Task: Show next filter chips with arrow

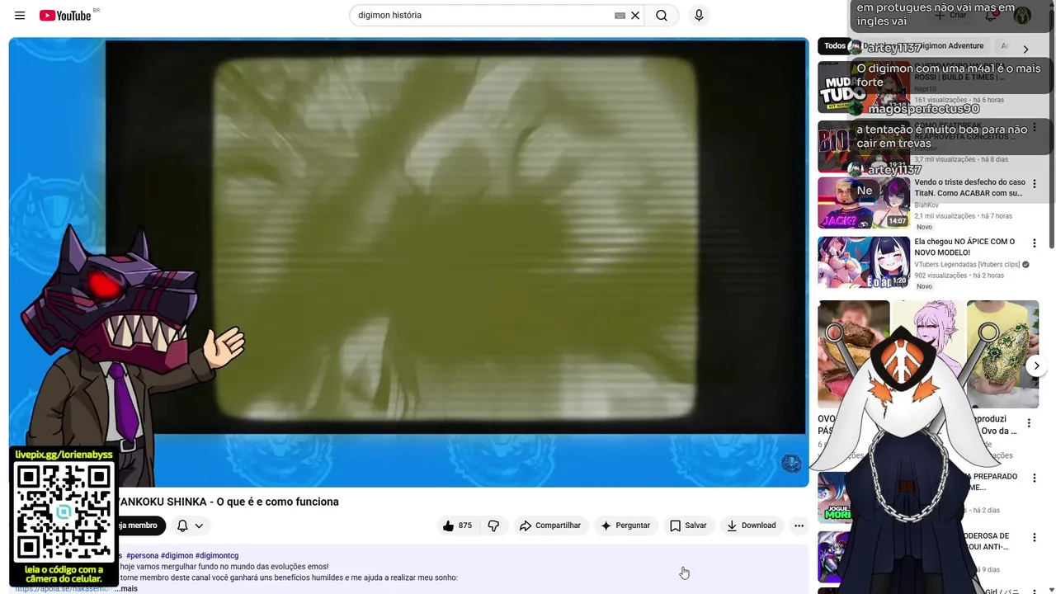Action: pyautogui.click(x=1025, y=49)
